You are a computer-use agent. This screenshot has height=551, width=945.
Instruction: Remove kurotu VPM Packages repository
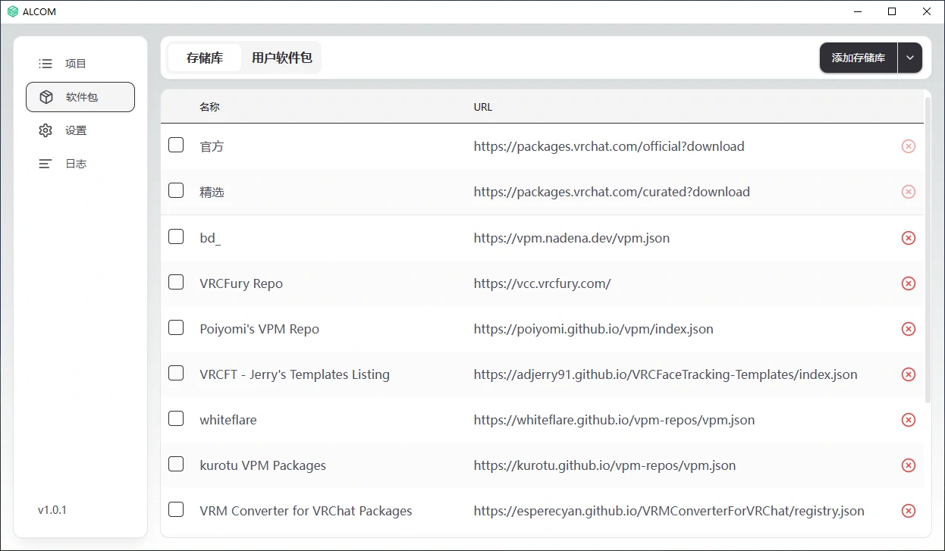[x=908, y=465]
